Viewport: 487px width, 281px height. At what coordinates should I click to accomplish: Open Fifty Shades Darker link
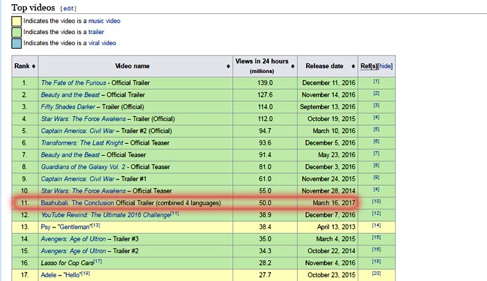[x=68, y=107]
